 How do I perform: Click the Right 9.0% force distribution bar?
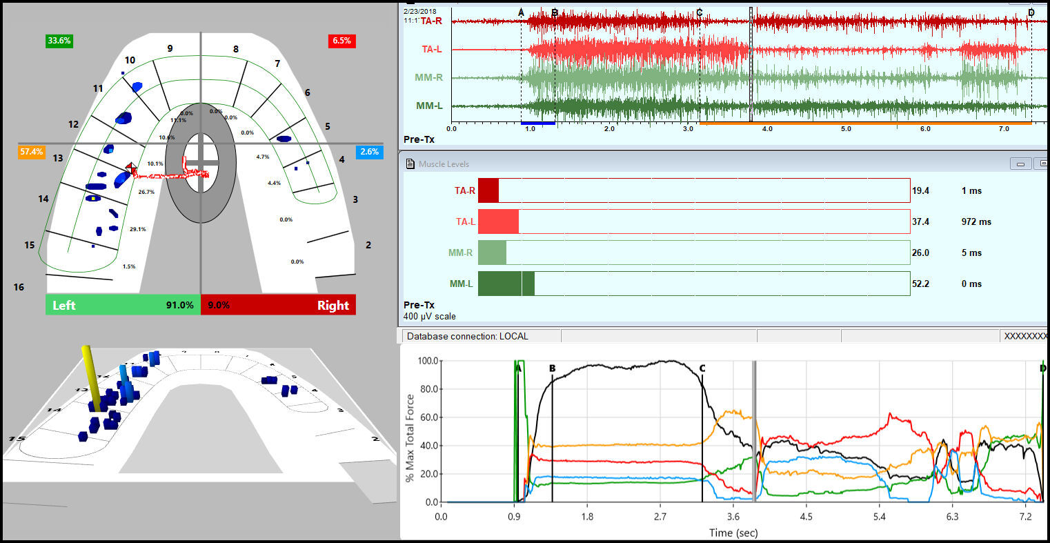(x=278, y=304)
